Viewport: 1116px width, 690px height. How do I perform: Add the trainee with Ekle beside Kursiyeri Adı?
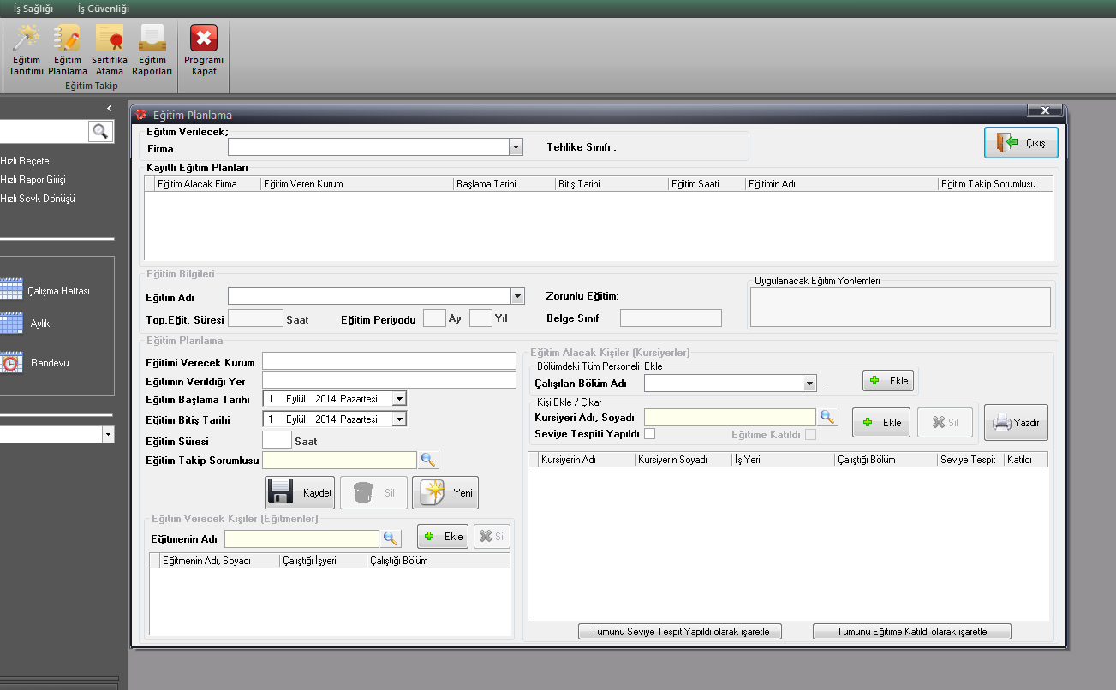pos(881,422)
